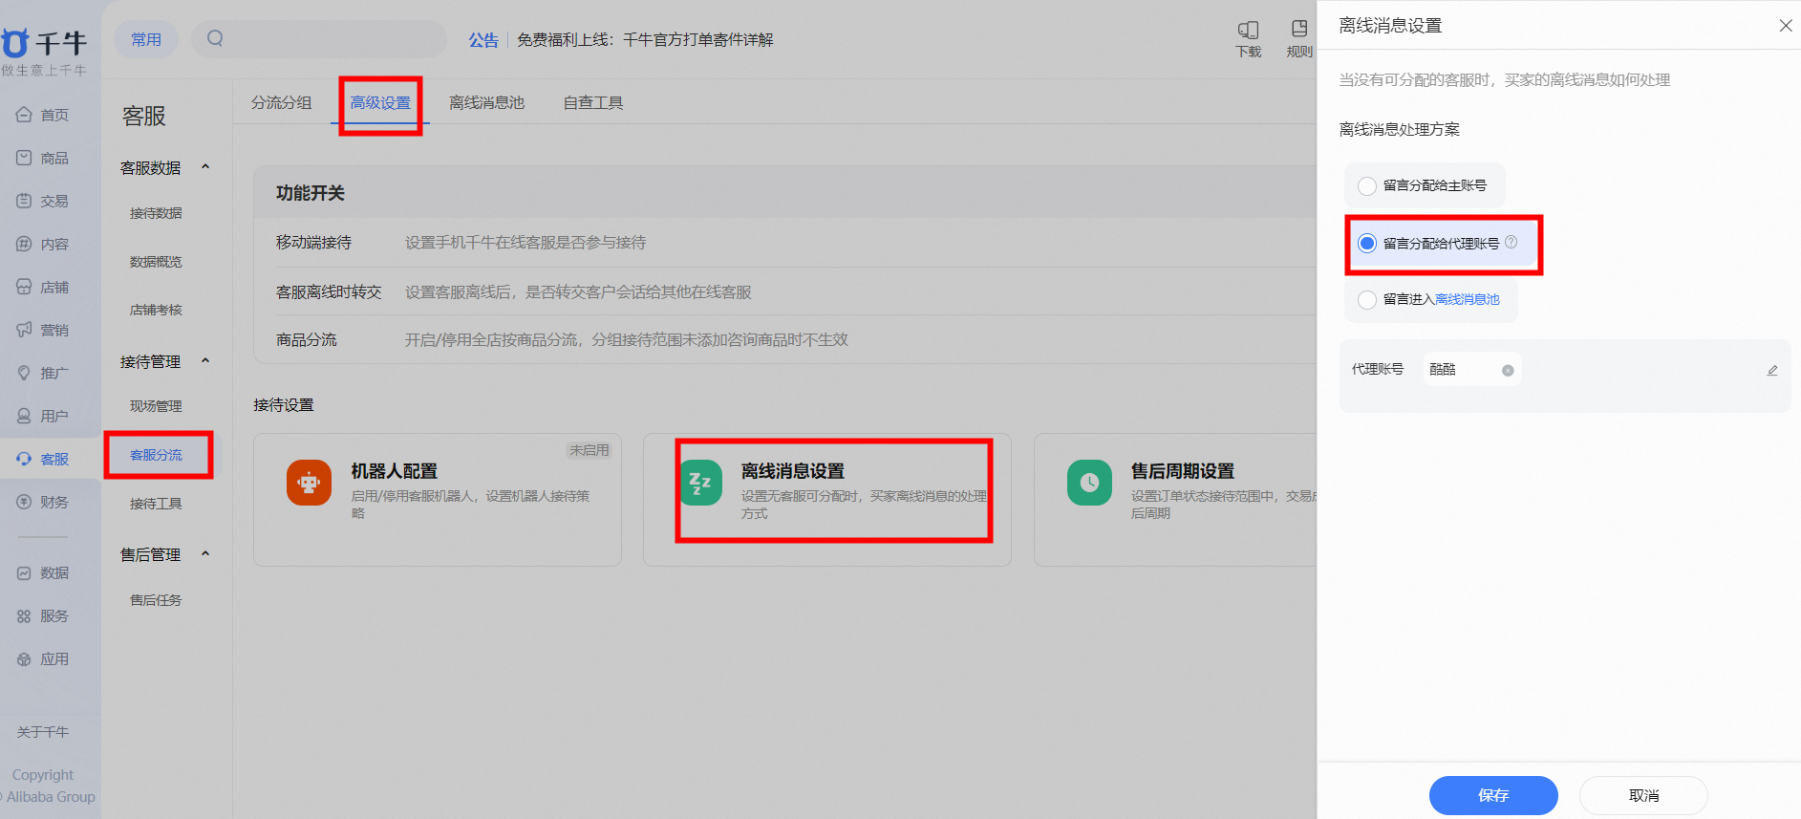Click the 保存 save button

click(1493, 795)
